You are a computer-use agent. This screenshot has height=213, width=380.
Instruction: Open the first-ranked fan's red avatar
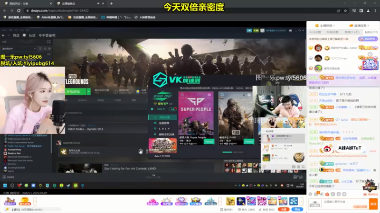coord(318,48)
